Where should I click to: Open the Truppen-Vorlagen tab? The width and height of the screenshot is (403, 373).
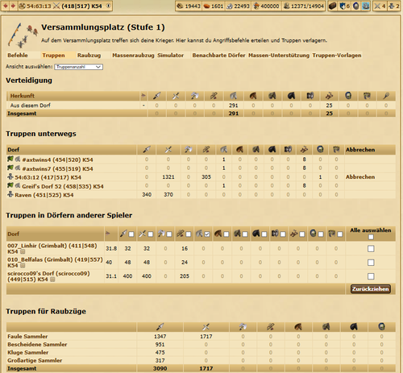click(x=337, y=56)
